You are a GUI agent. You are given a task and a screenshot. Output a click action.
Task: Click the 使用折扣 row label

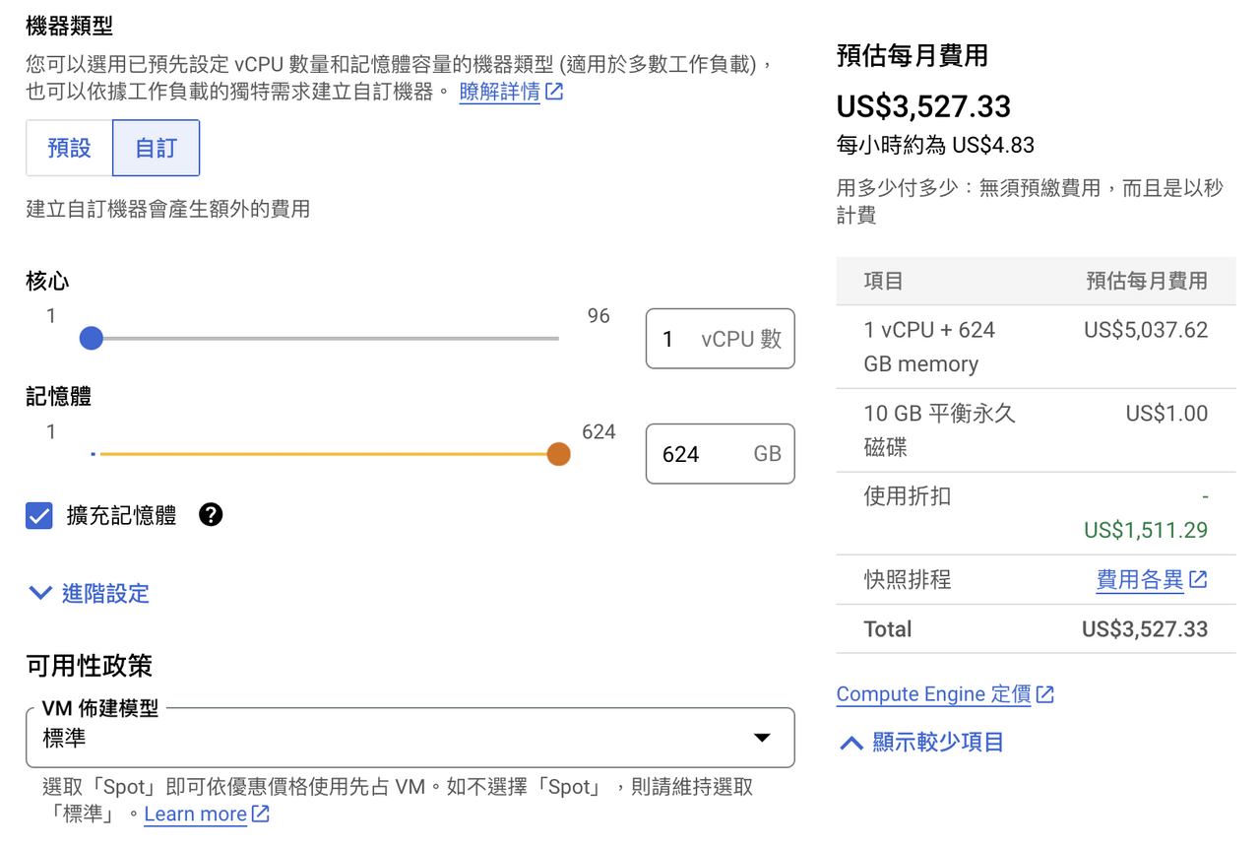point(908,496)
